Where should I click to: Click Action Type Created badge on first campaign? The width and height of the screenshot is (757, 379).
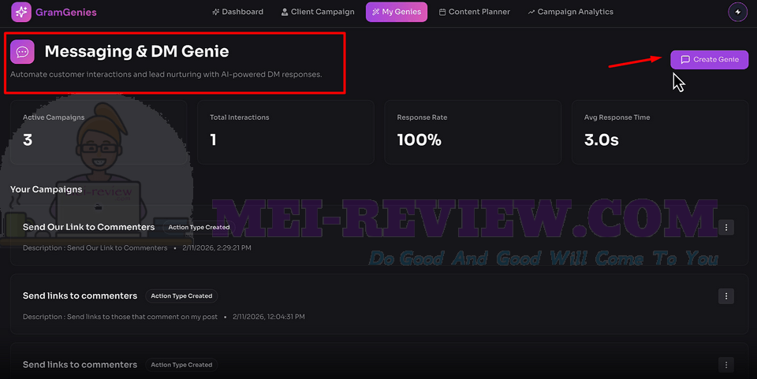pos(199,227)
